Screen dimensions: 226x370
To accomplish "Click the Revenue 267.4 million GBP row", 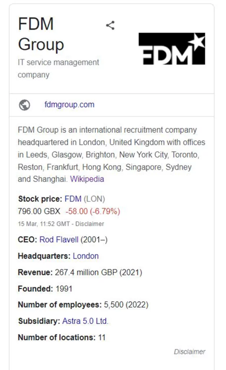I will (x=80, y=272).
